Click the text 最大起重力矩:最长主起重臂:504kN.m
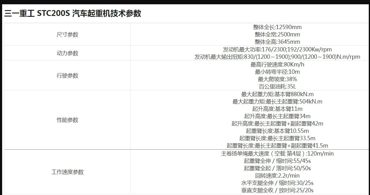The width and height of the screenshot is (370, 195). 277,101
